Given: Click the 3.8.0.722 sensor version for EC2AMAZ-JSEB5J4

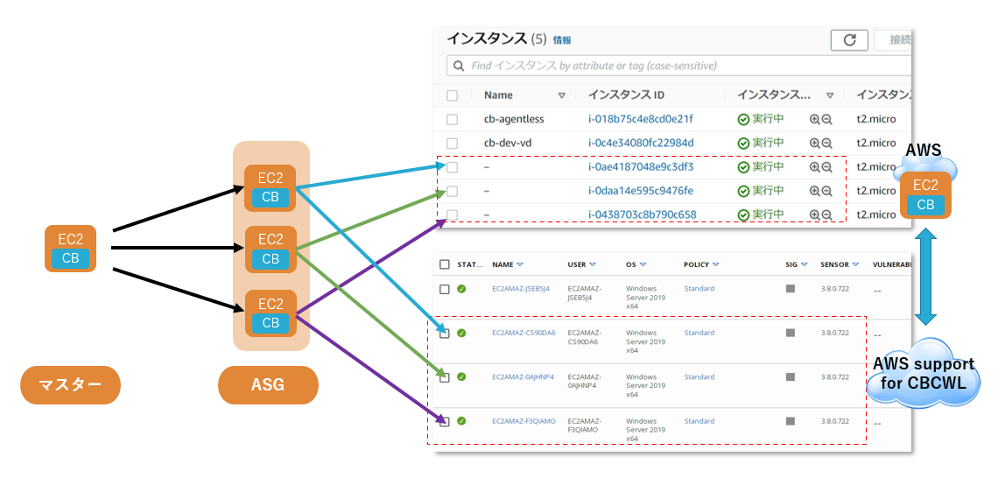Looking at the screenshot, I should [834, 289].
